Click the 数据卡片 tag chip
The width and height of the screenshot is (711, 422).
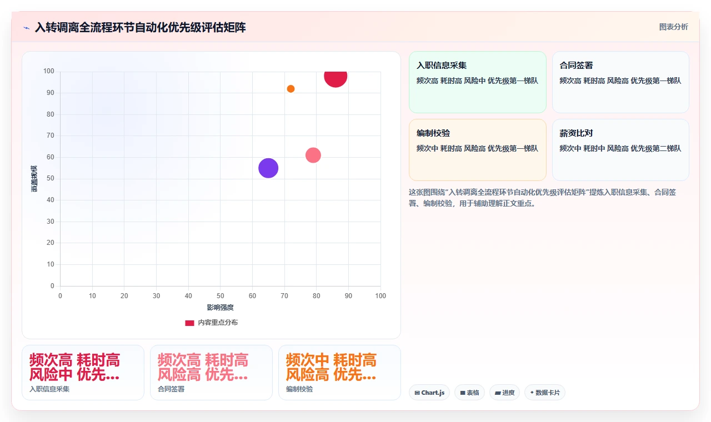coord(545,393)
